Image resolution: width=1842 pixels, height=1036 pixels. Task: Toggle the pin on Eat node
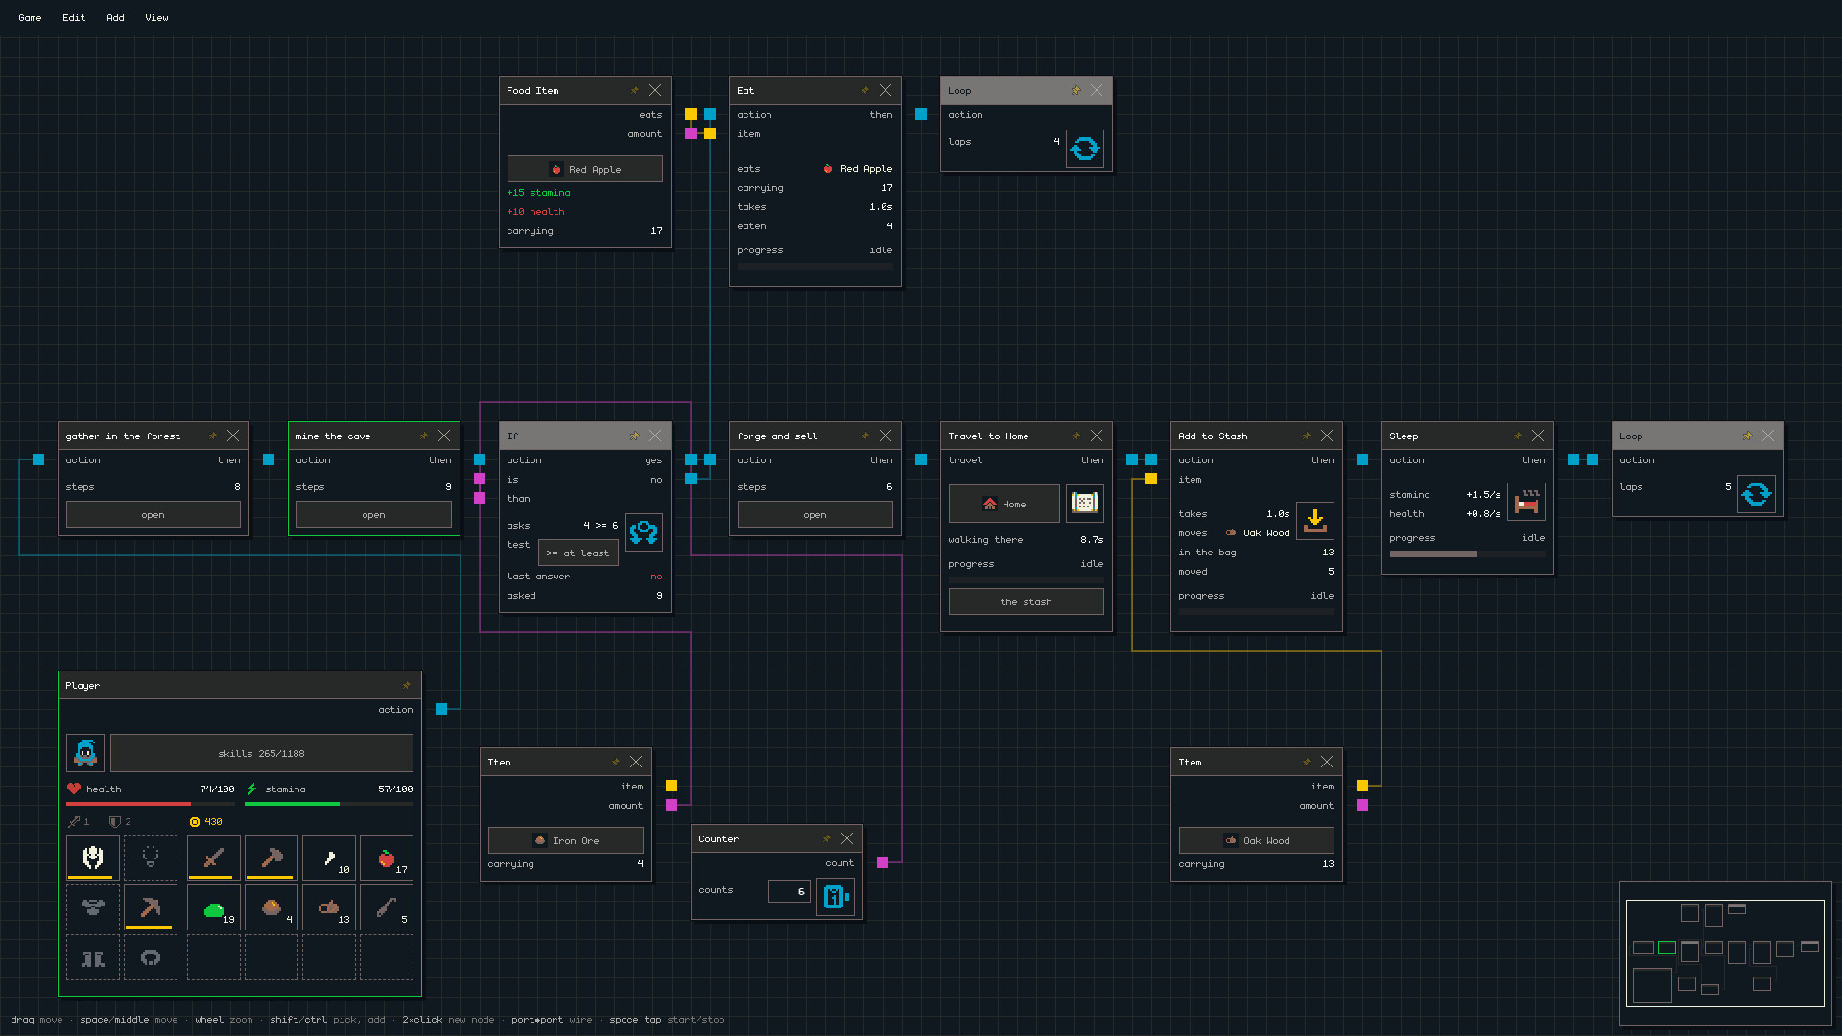tap(864, 90)
